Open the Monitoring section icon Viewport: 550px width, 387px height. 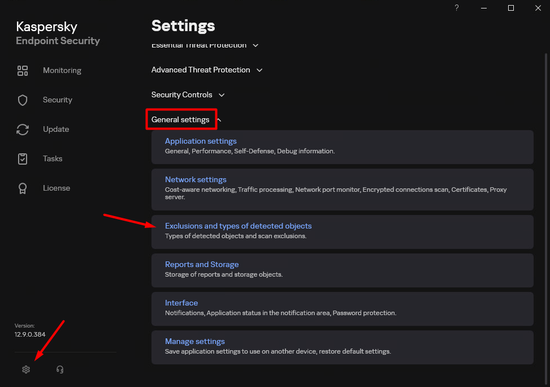click(23, 70)
